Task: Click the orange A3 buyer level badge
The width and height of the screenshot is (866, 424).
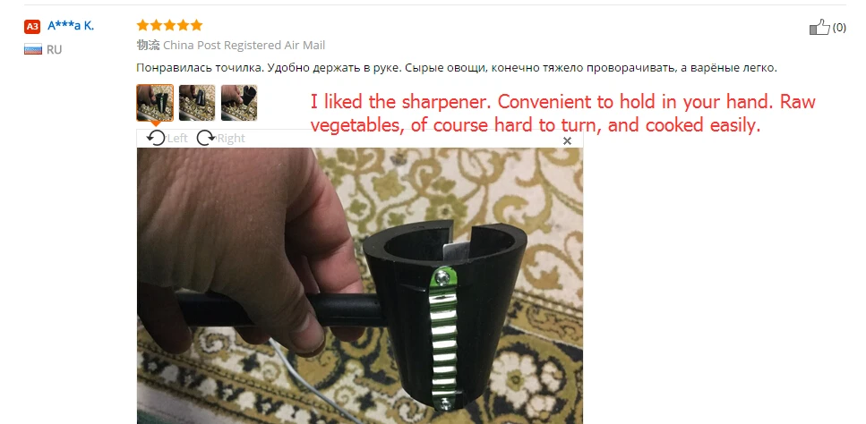Action: [32, 26]
